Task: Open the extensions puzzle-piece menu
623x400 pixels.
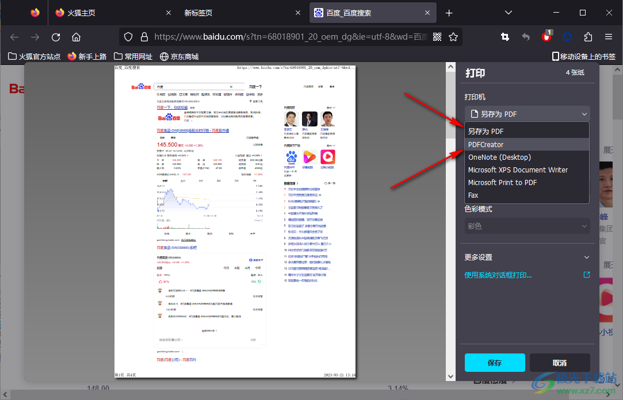Action: tap(588, 37)
